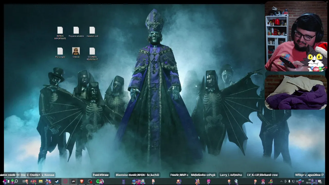Viewport: 329px width, 185px height.
Task: Open the dark square app next to Brave
Action: tap(73, 181)
